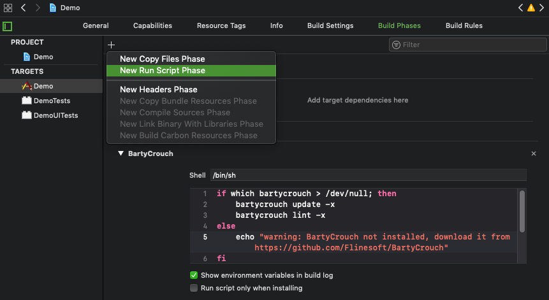The width and height of the screenshot is (549, 300).
Task: Jump to the next issue
Action: (541, 8)
